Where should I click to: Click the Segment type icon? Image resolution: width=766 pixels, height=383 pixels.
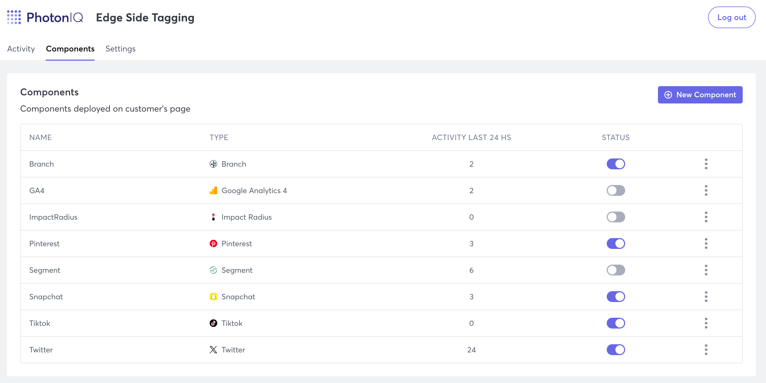[x=213, y=270]
